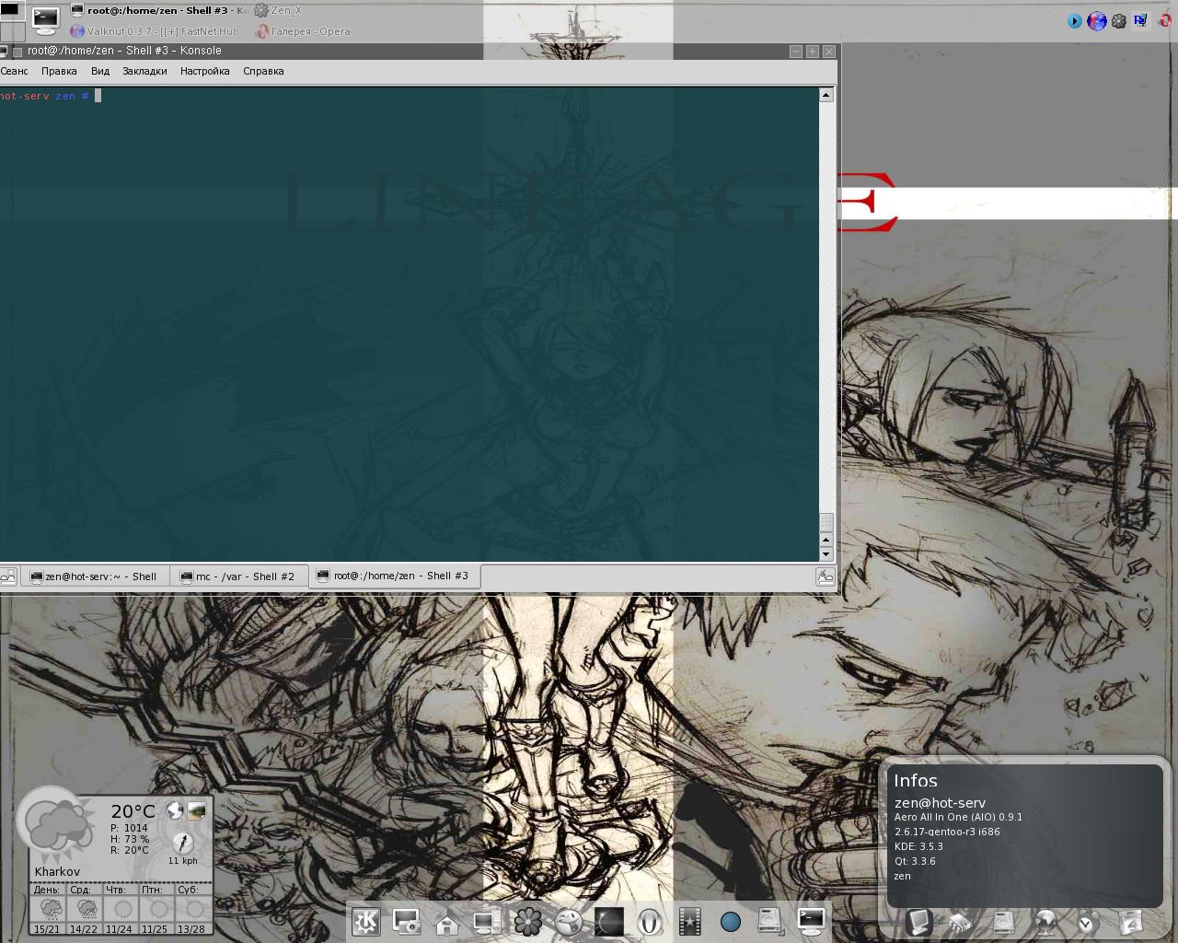Click the terminal scrollbar down arrow
The height and width of the screenshot is (943, 1178).
[x=826, y=554]
